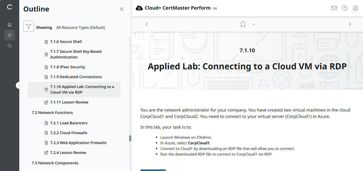Bookmark this page with bookmark icon

[243, 24]
